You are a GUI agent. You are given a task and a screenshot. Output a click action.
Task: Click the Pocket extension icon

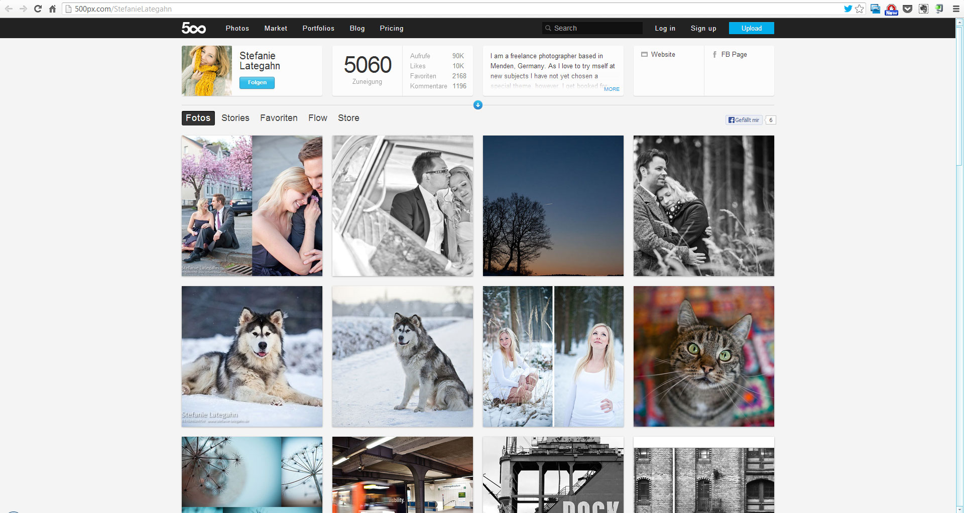tap(907, 9)
